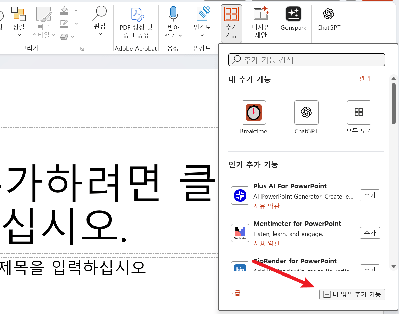Image resolution: width=399 pixels, height=314 pixels.
Task: Click the shape fill paint bucket icon
Action: pyautogui.click(x=64, y=10)
